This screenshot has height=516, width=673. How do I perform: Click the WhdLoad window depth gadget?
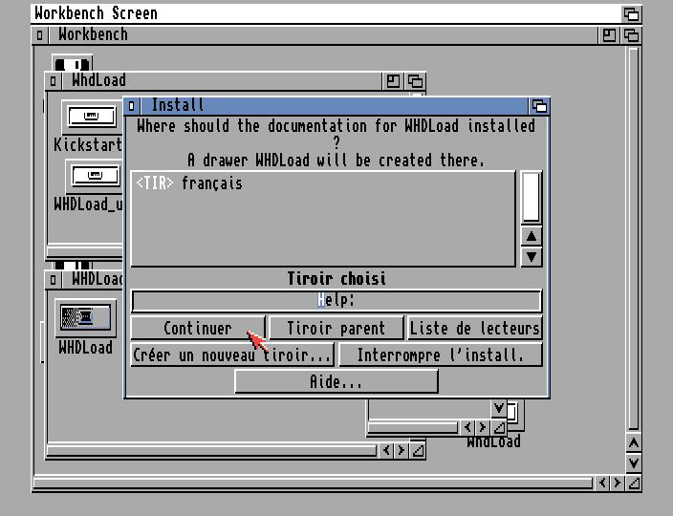coord(415,80)
